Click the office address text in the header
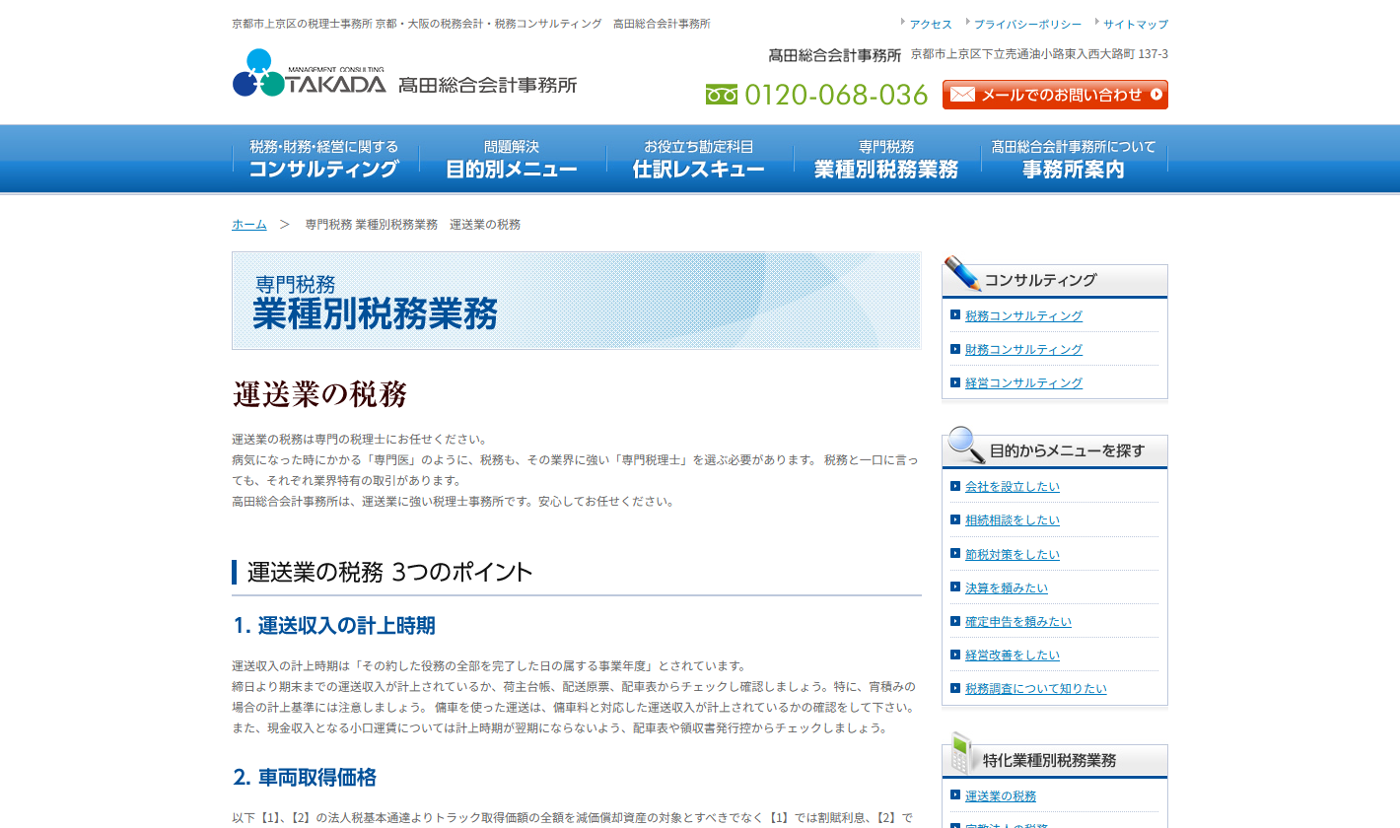The width and height of the screenshot is (1400, 828). pos(1039,54)
